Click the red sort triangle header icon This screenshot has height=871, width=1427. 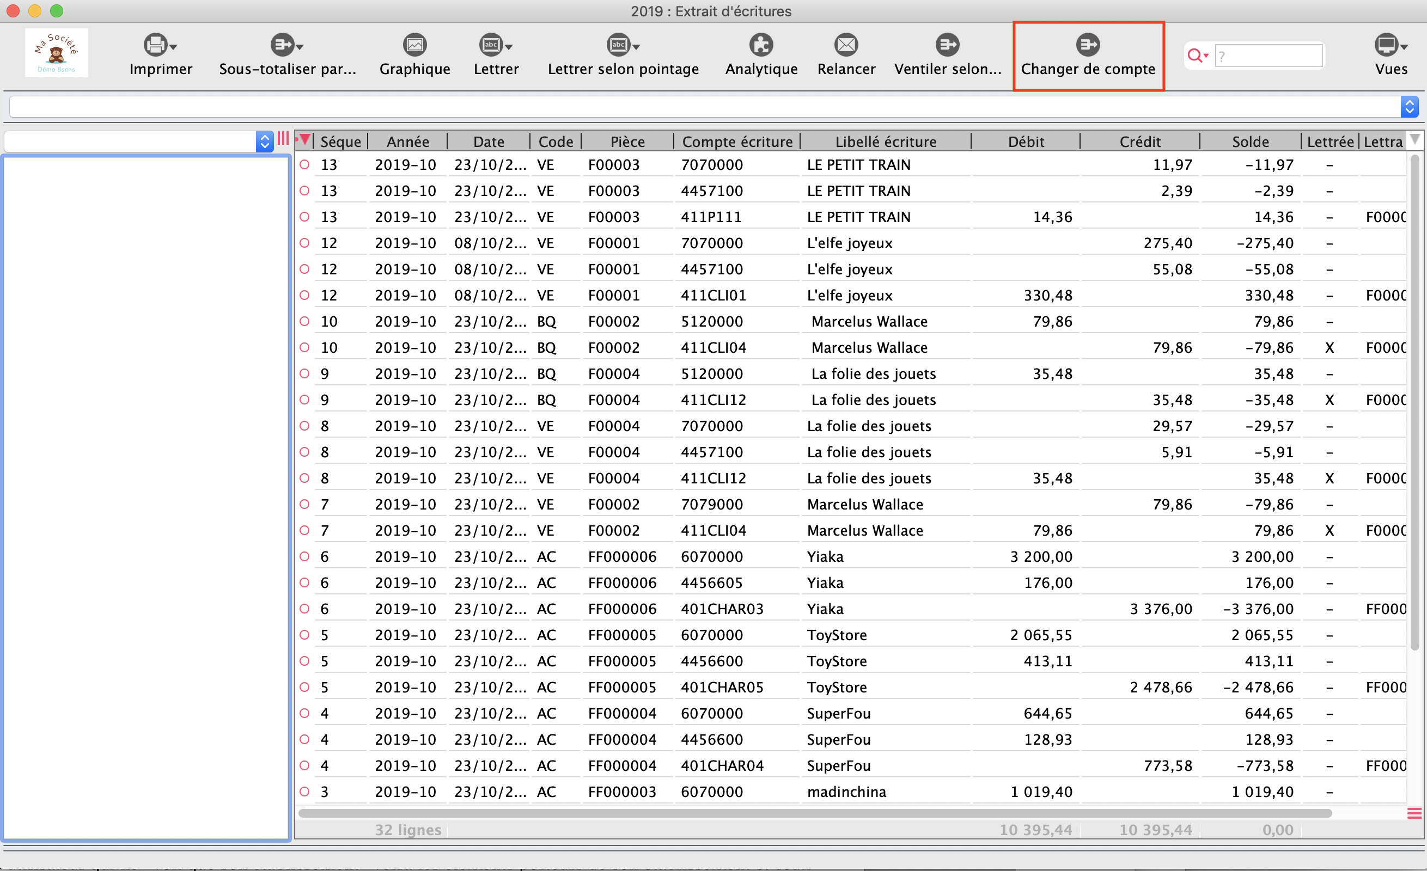[304, 139]
